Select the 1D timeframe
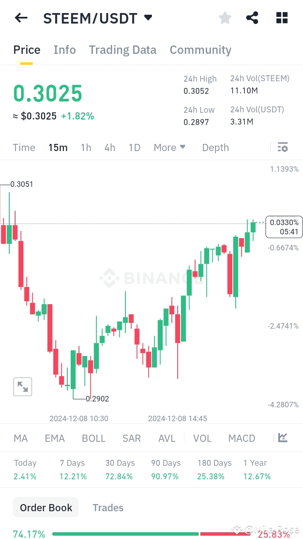 (x=134, y=147)
